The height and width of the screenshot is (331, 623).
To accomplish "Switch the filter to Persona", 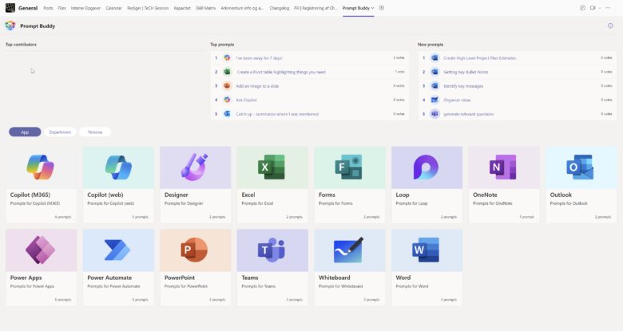I will coord(95,132).
